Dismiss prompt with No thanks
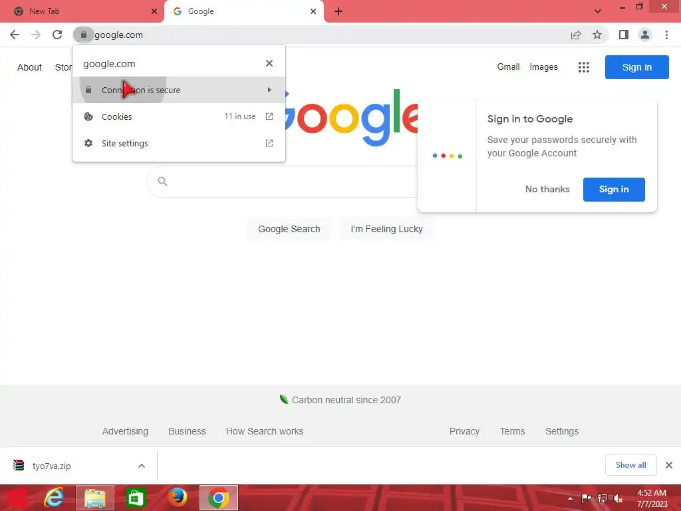Viewport: 681px width, 511px height. pyautogui.click(x=547, y=189)
